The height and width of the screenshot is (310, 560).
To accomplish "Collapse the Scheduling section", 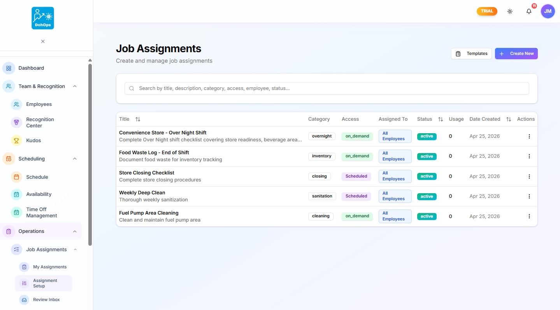I will 75,159.
